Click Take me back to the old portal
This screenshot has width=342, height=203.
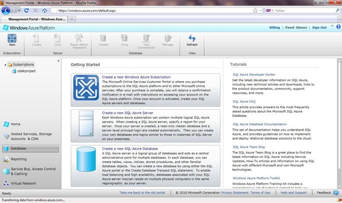[x=142, y=193]
